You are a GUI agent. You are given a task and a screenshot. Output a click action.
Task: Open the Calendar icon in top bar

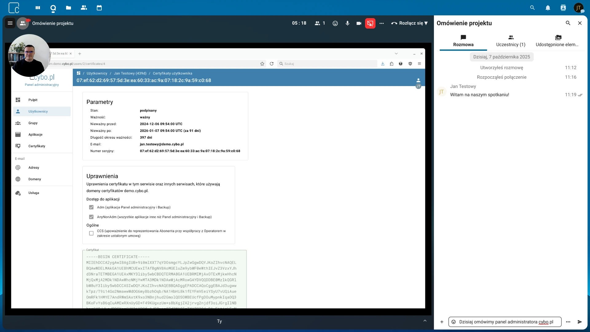(99, 8)
